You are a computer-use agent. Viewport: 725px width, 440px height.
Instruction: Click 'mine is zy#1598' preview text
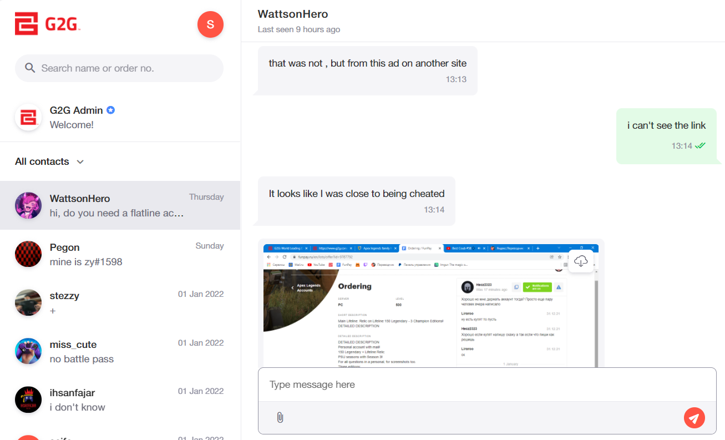point(86,262)
